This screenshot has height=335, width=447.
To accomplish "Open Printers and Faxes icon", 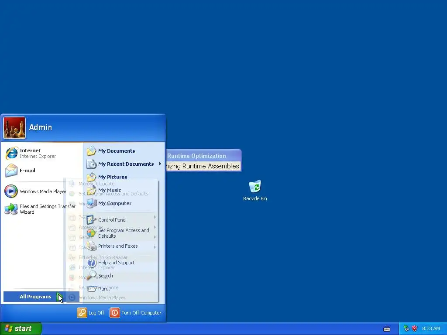I will (x=92, y=246).
